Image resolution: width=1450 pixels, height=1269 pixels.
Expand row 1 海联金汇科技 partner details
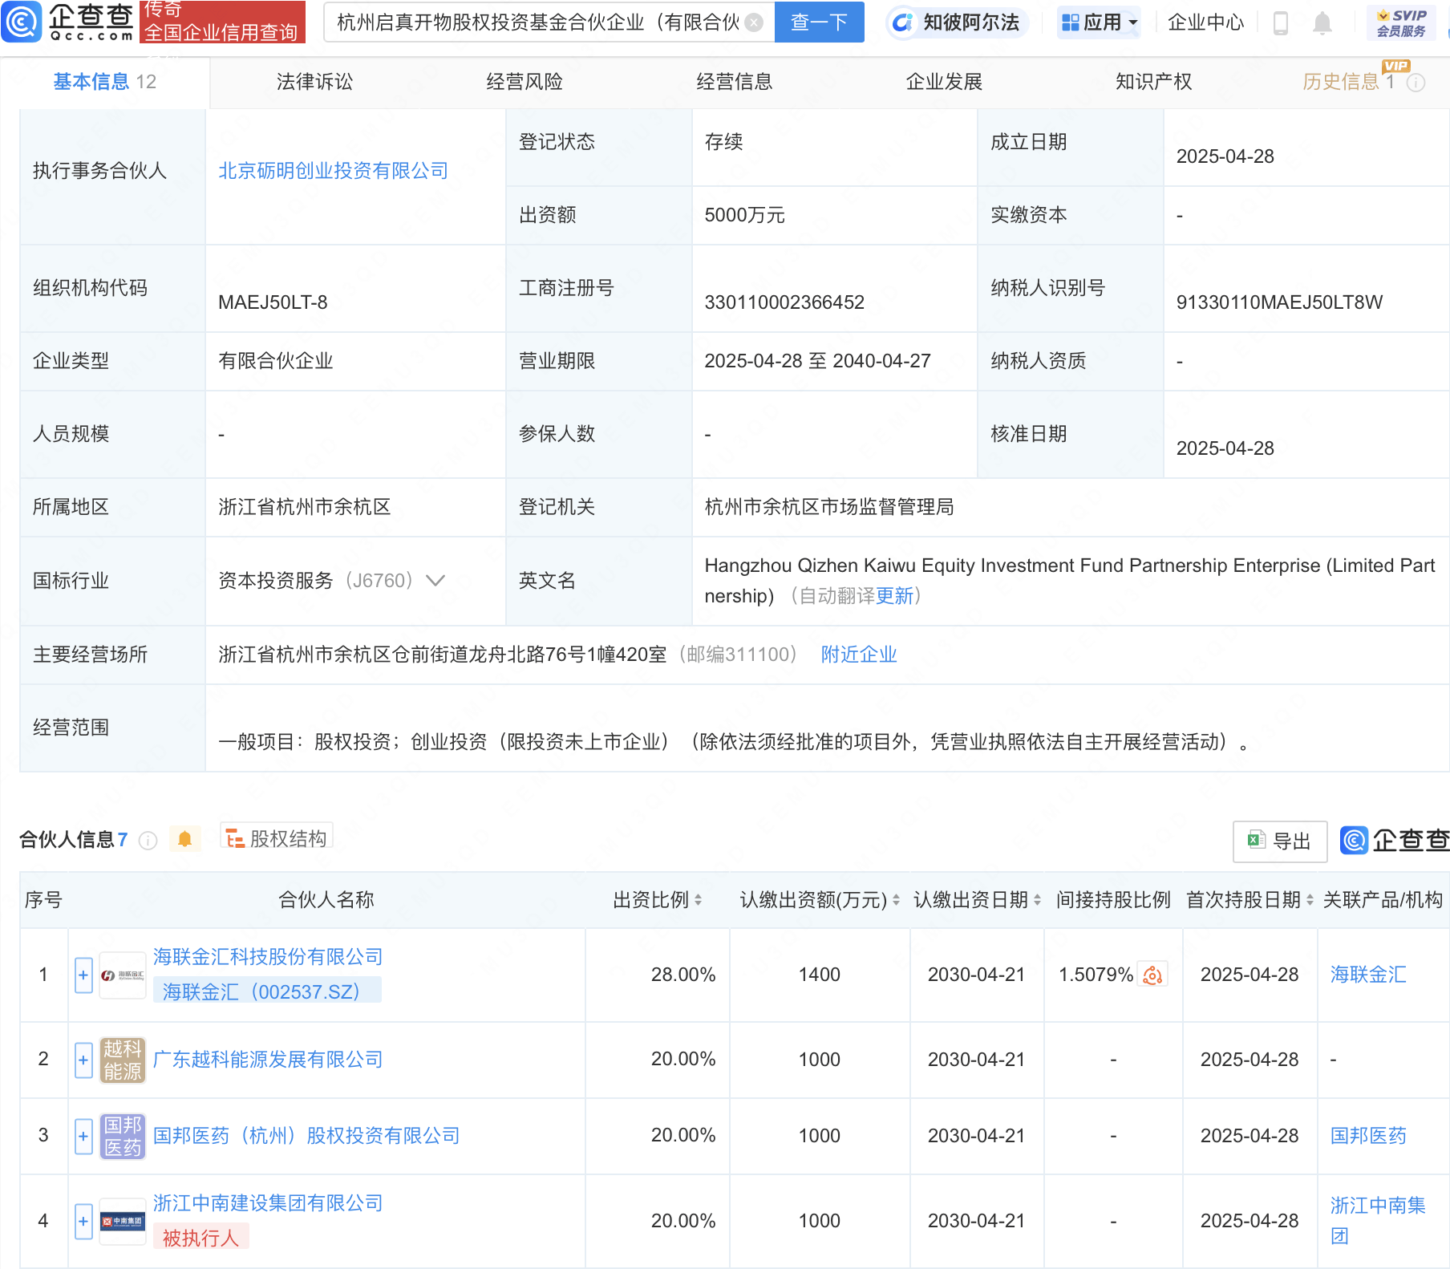point(83,975)
